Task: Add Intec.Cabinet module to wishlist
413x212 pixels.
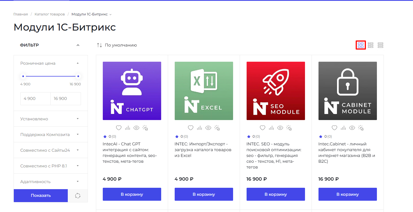Action: (x=334, y=128)
